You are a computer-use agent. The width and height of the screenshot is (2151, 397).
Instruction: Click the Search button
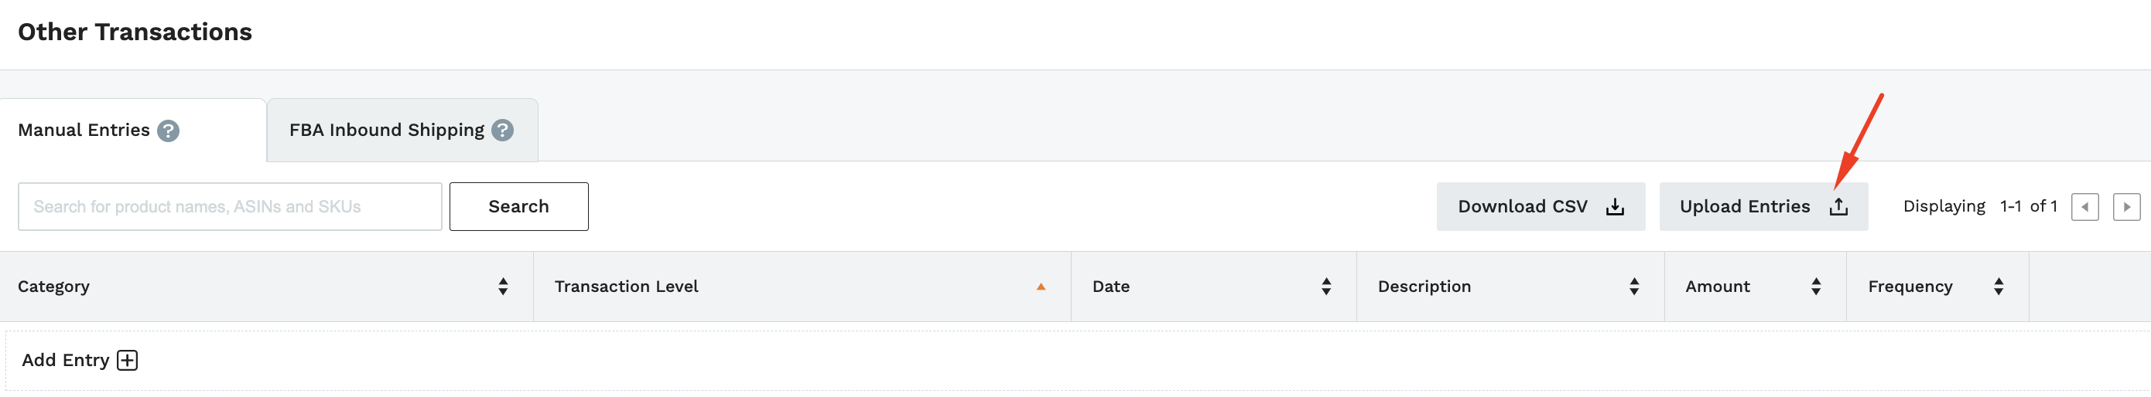coord(518,207)
